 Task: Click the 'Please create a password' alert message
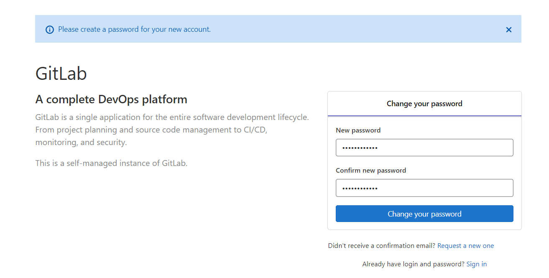[134, 30]
